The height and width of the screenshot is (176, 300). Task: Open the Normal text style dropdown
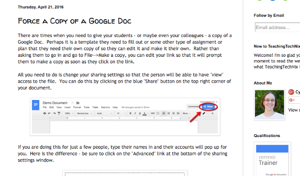pos(84,114)
